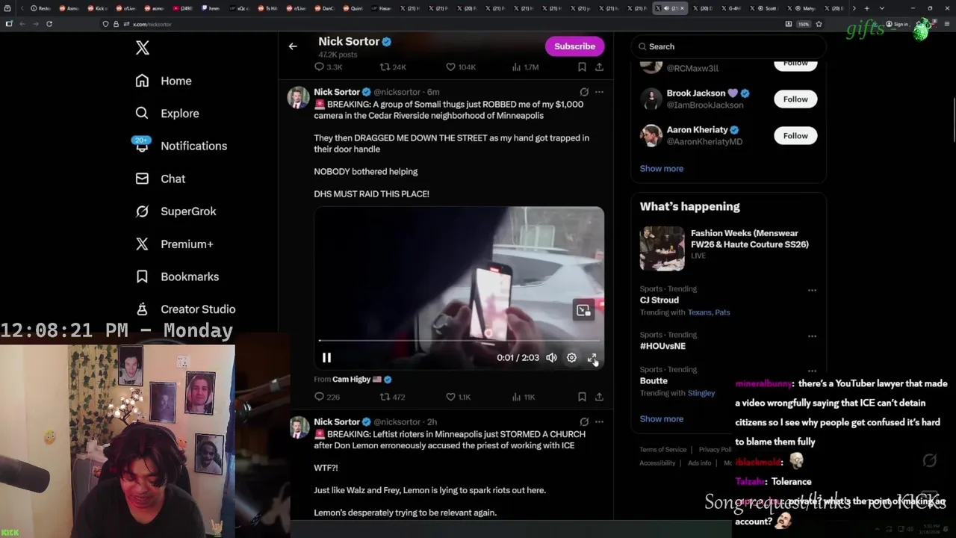This screenshot has height=538, width=956.
Task: Open Bookmarks in the sidebar
Action: click(x=177, y=276)
